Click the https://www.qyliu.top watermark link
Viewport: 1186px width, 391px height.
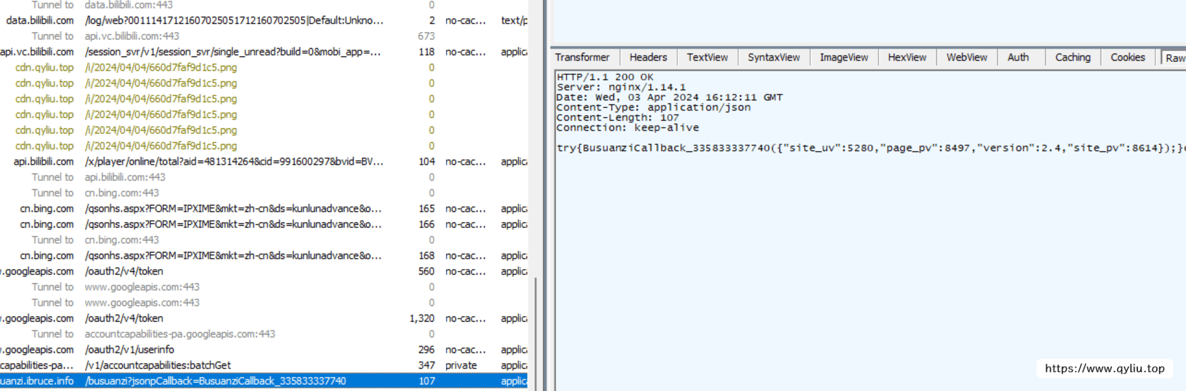point(1104,368)
